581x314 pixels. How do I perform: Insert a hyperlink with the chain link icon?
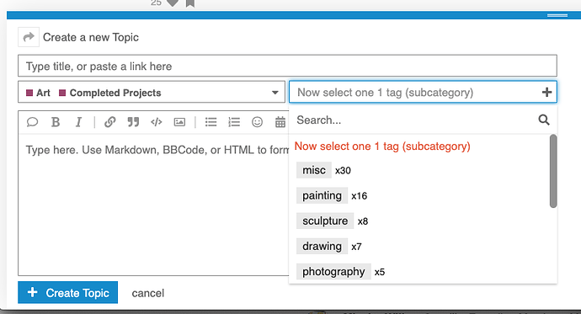tap(110, 122)
